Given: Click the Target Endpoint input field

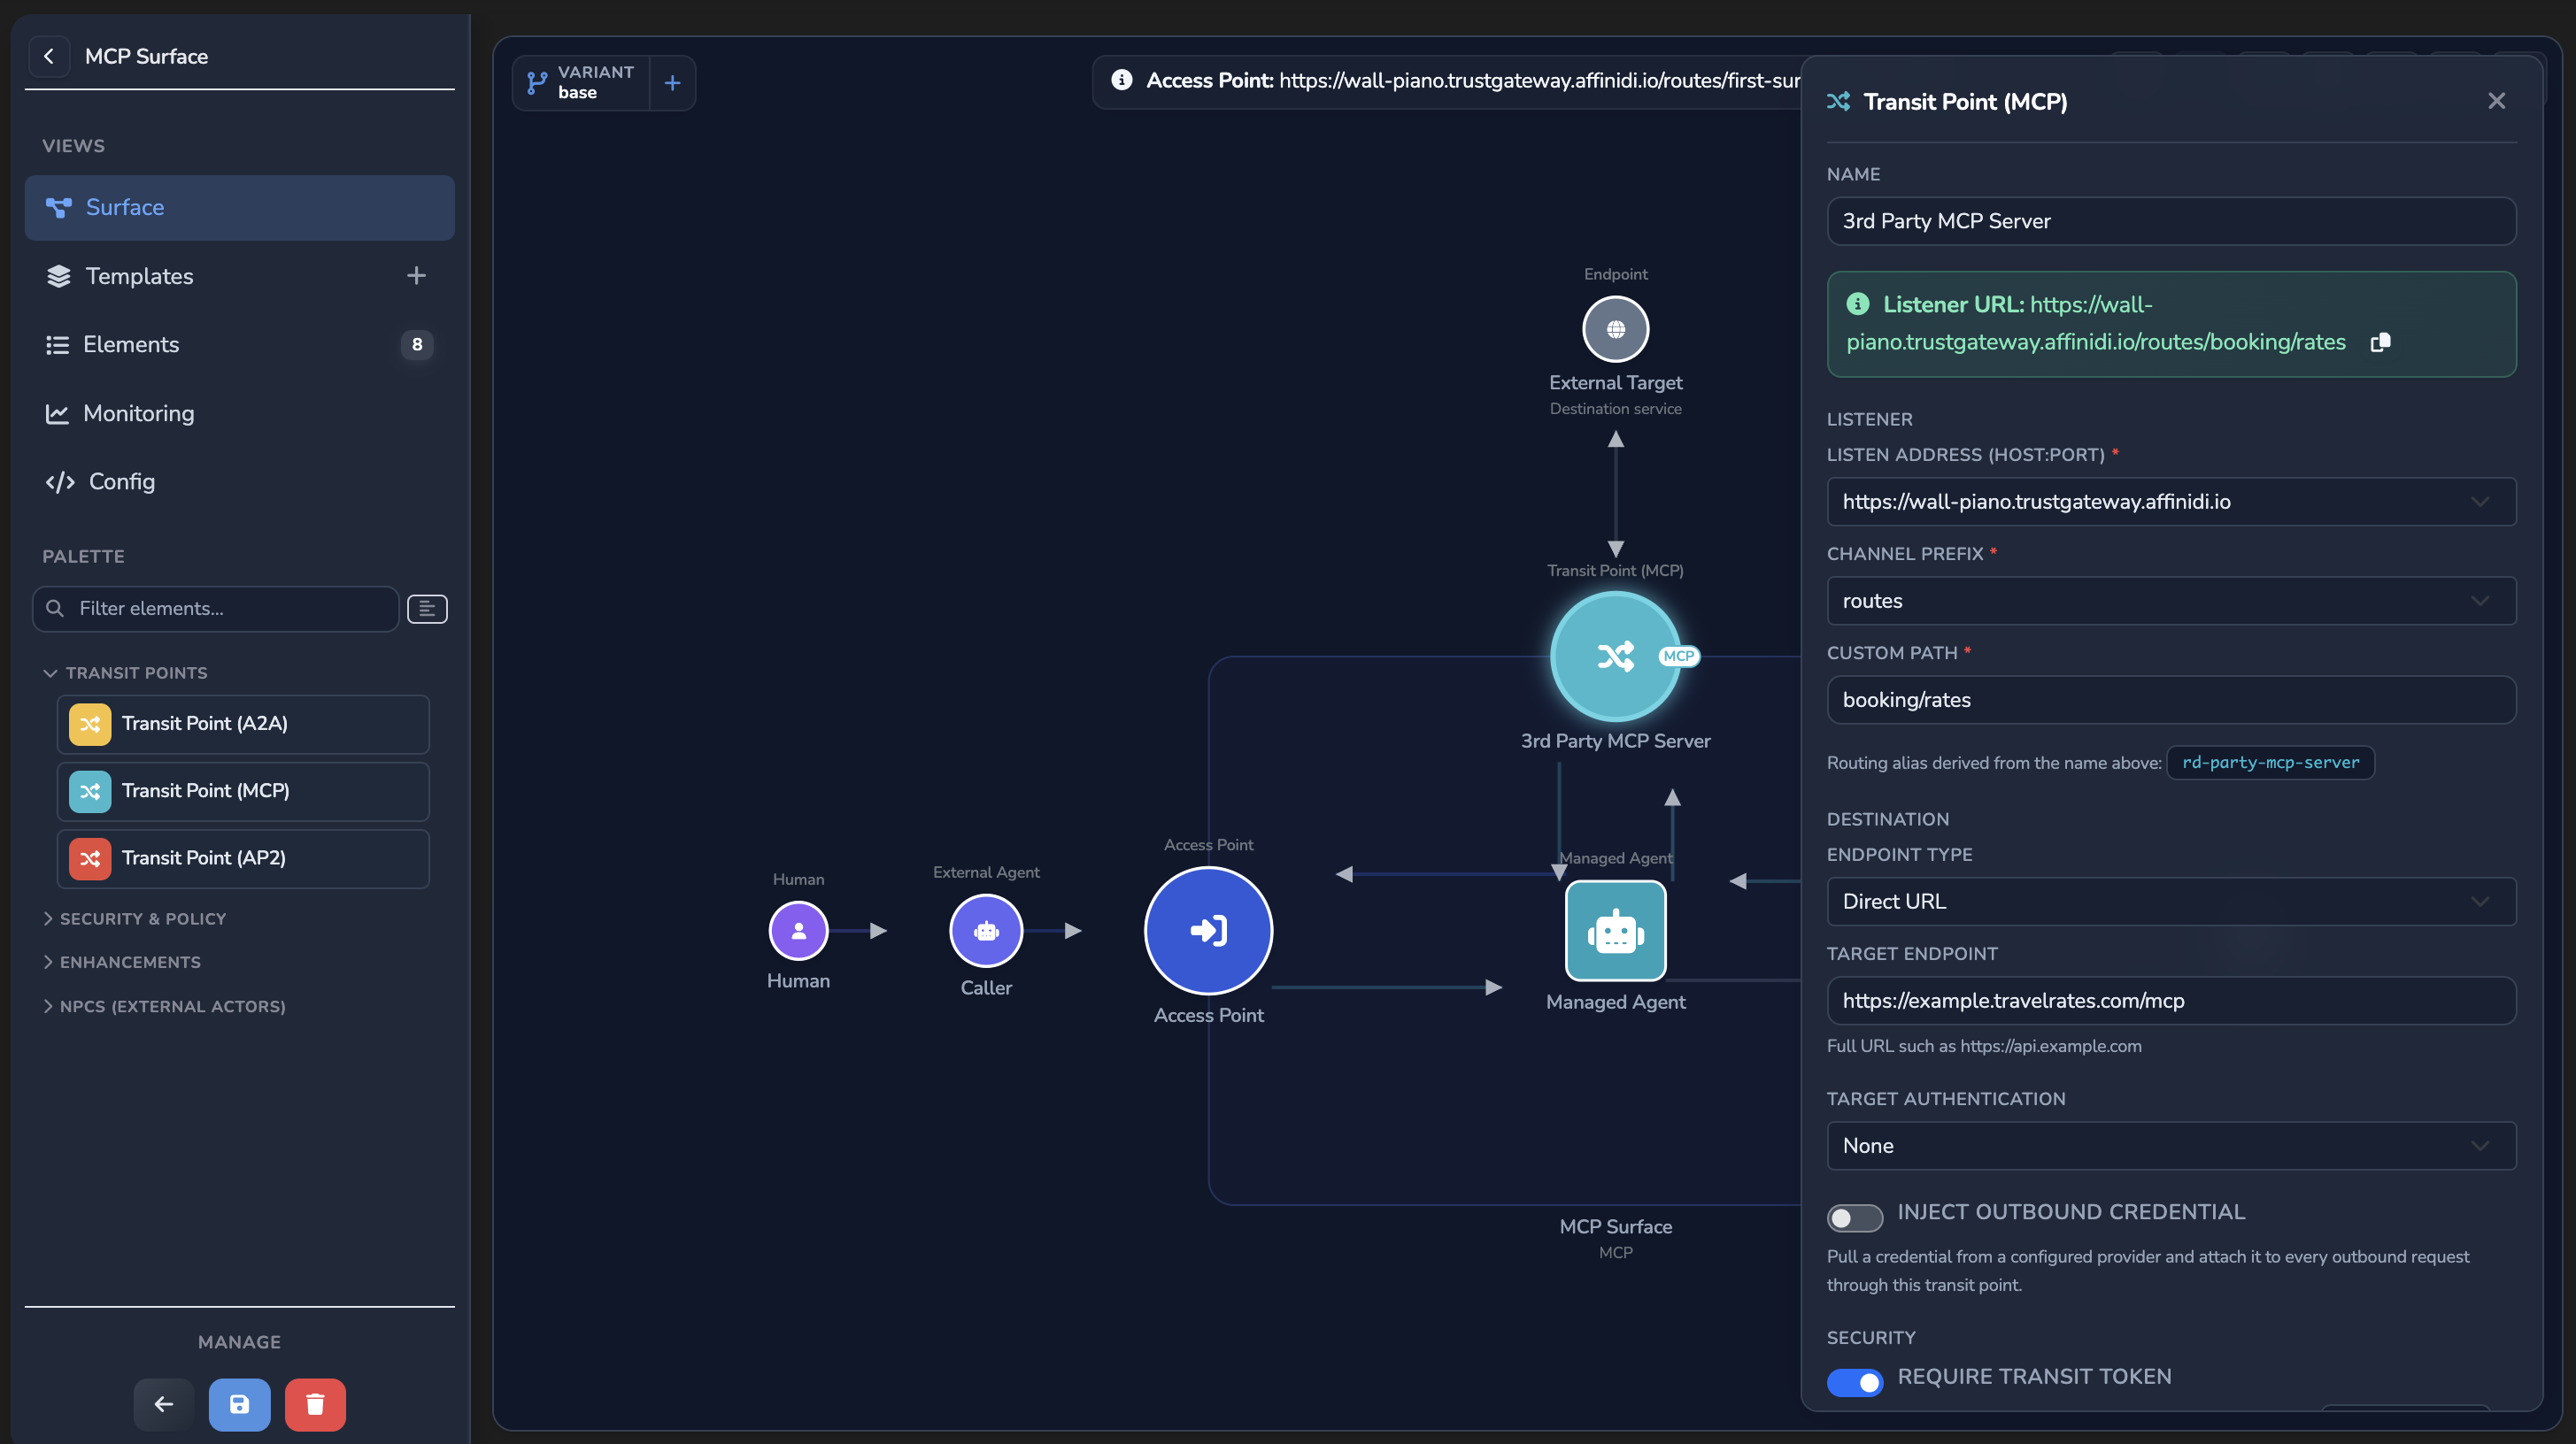Looking at the screenshot, I should [x=2171, y=1001].
